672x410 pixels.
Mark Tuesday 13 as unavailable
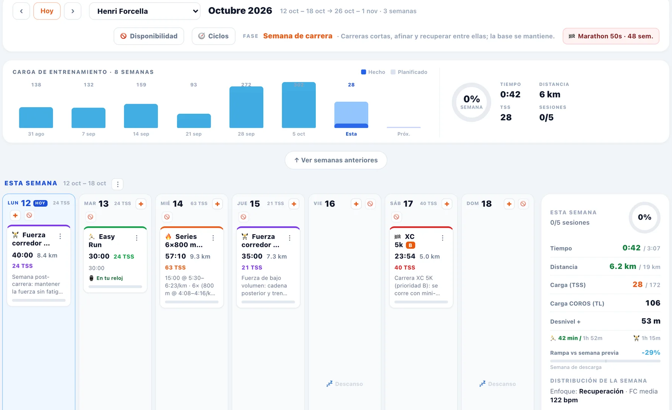pyautogui.click(x=90, y=217)
